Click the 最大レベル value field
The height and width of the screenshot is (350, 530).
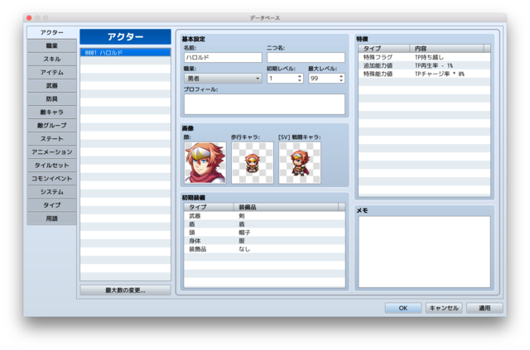pyautogui.click(x=324, y=79)
